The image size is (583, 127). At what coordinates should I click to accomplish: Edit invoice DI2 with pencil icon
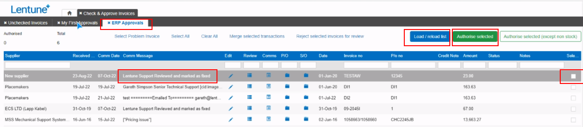click(231, 98)
